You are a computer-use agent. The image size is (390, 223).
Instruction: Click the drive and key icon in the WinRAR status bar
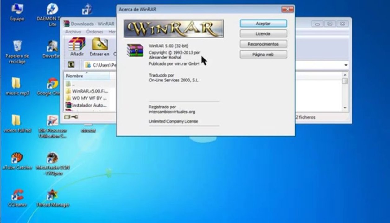tap(71, 117)
